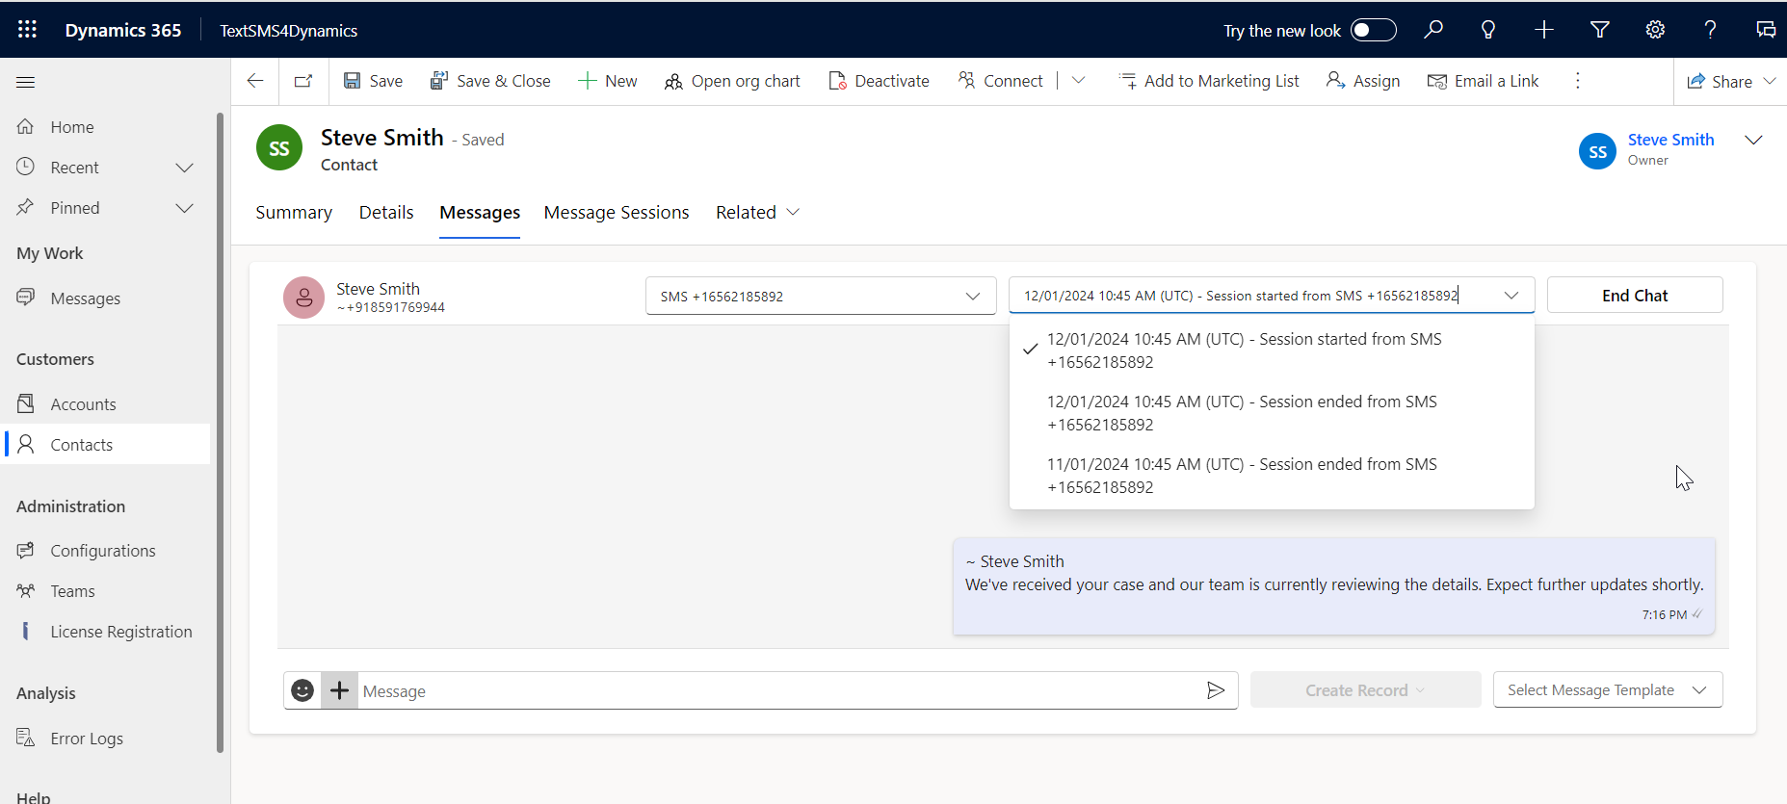Expand the Recent section chevron

184,168
